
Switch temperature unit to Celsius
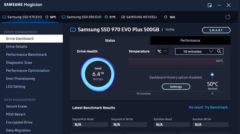click(159, 51)
